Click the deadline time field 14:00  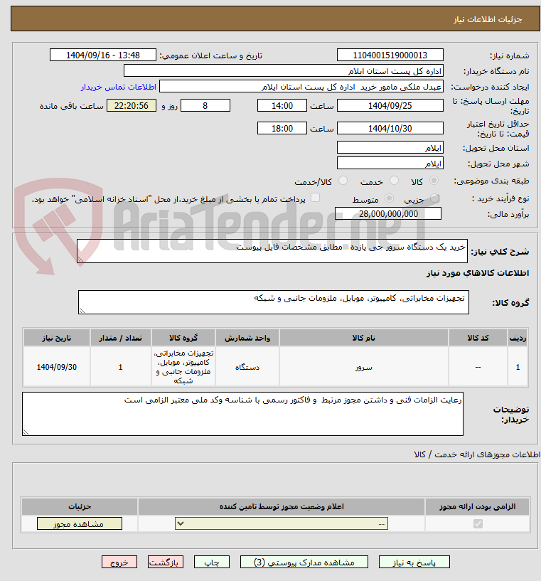pyautogui.click(x=282, y=105)
